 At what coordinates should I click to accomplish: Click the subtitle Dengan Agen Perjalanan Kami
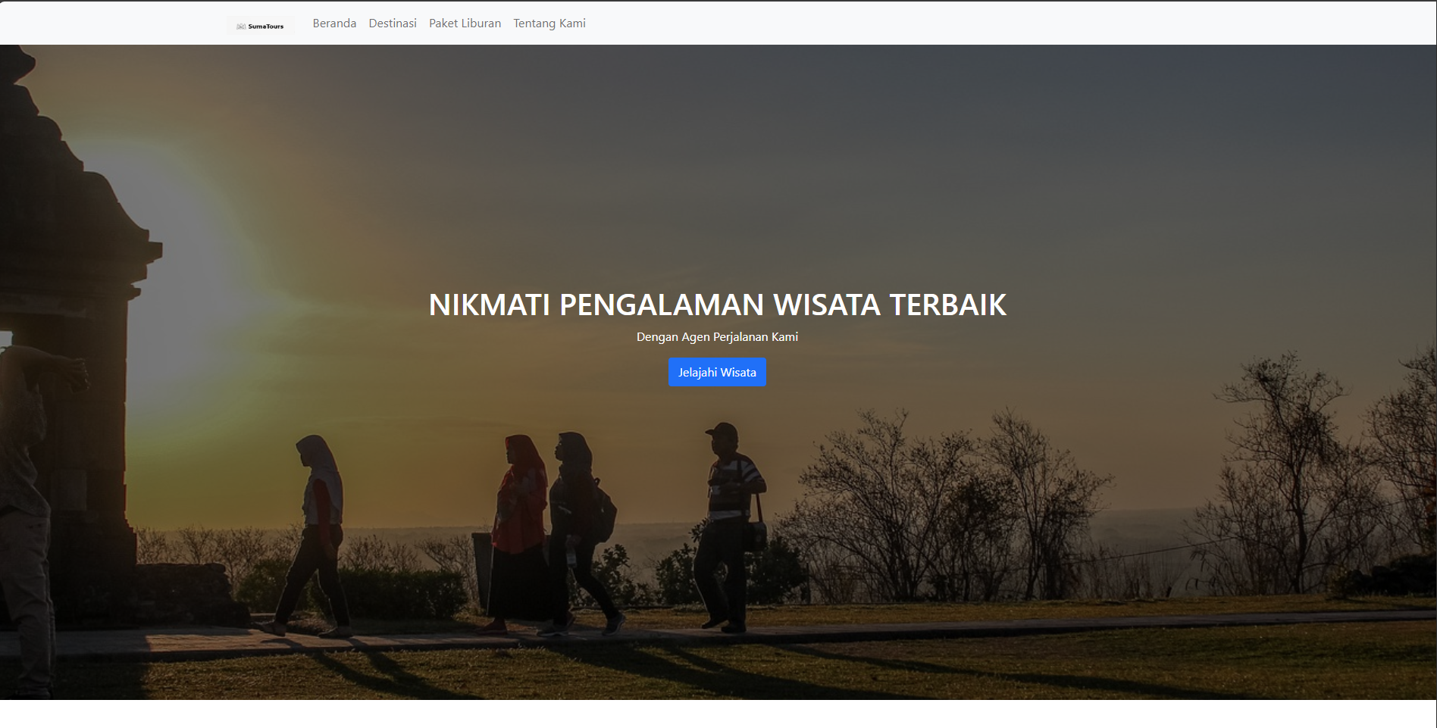click(717, 336)
